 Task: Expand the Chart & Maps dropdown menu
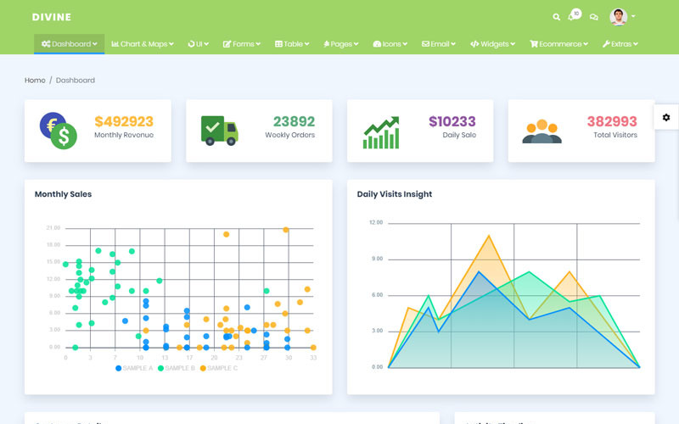pyautogui.click(x=143, y=44)
